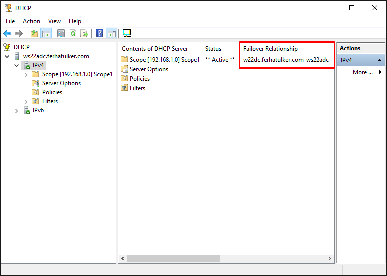Screen dimensions: 387x276
Task: Click Scope folder icon in the tree
Action: click(x=35, y=74)
